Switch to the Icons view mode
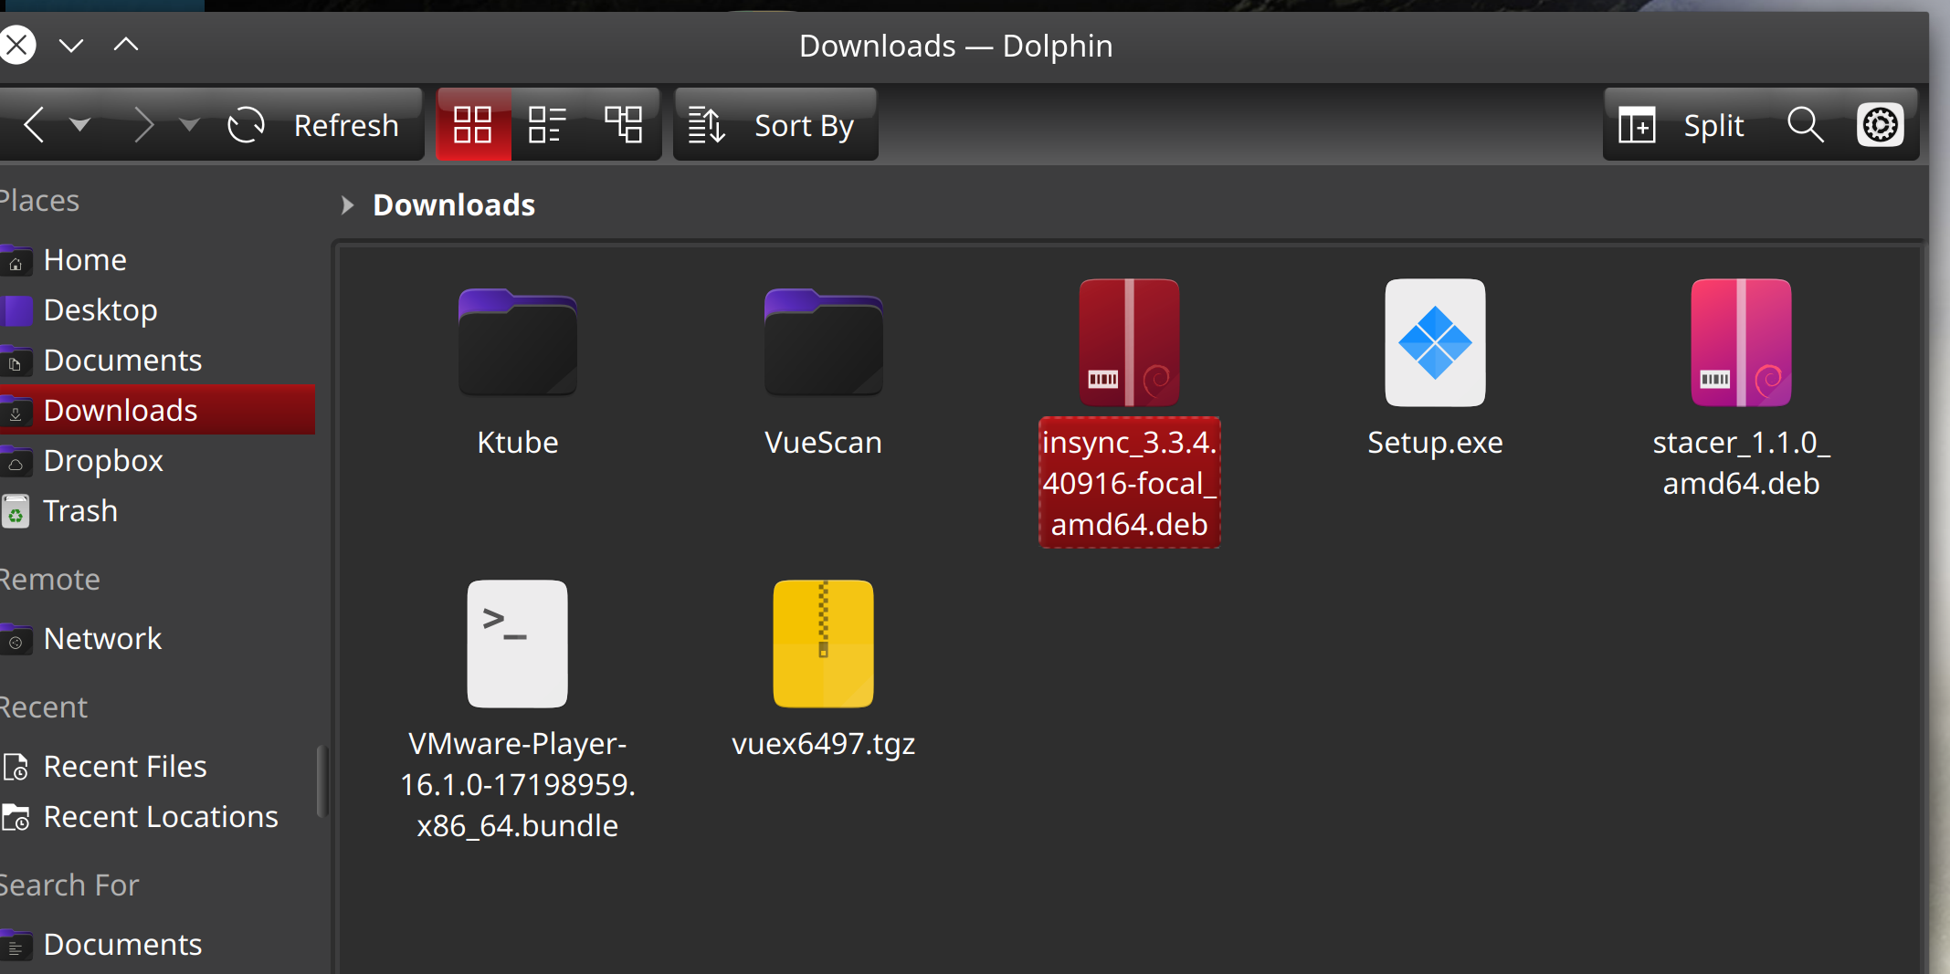Screen dimensions: 1950x974 pos(473,124)
